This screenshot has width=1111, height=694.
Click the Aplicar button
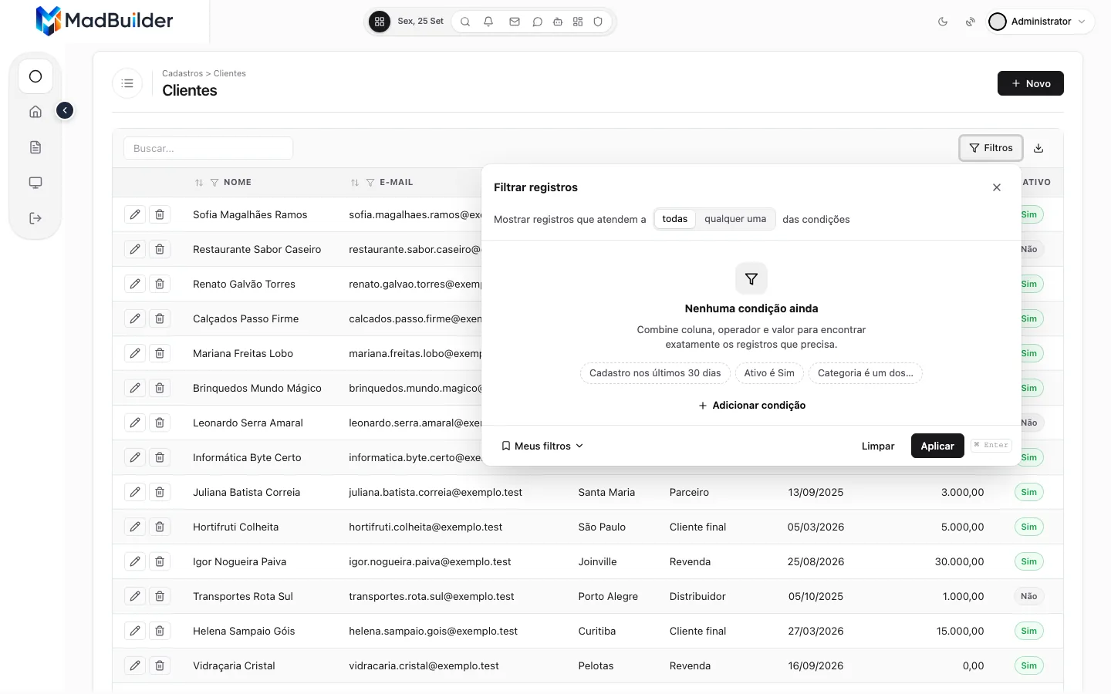937,446
